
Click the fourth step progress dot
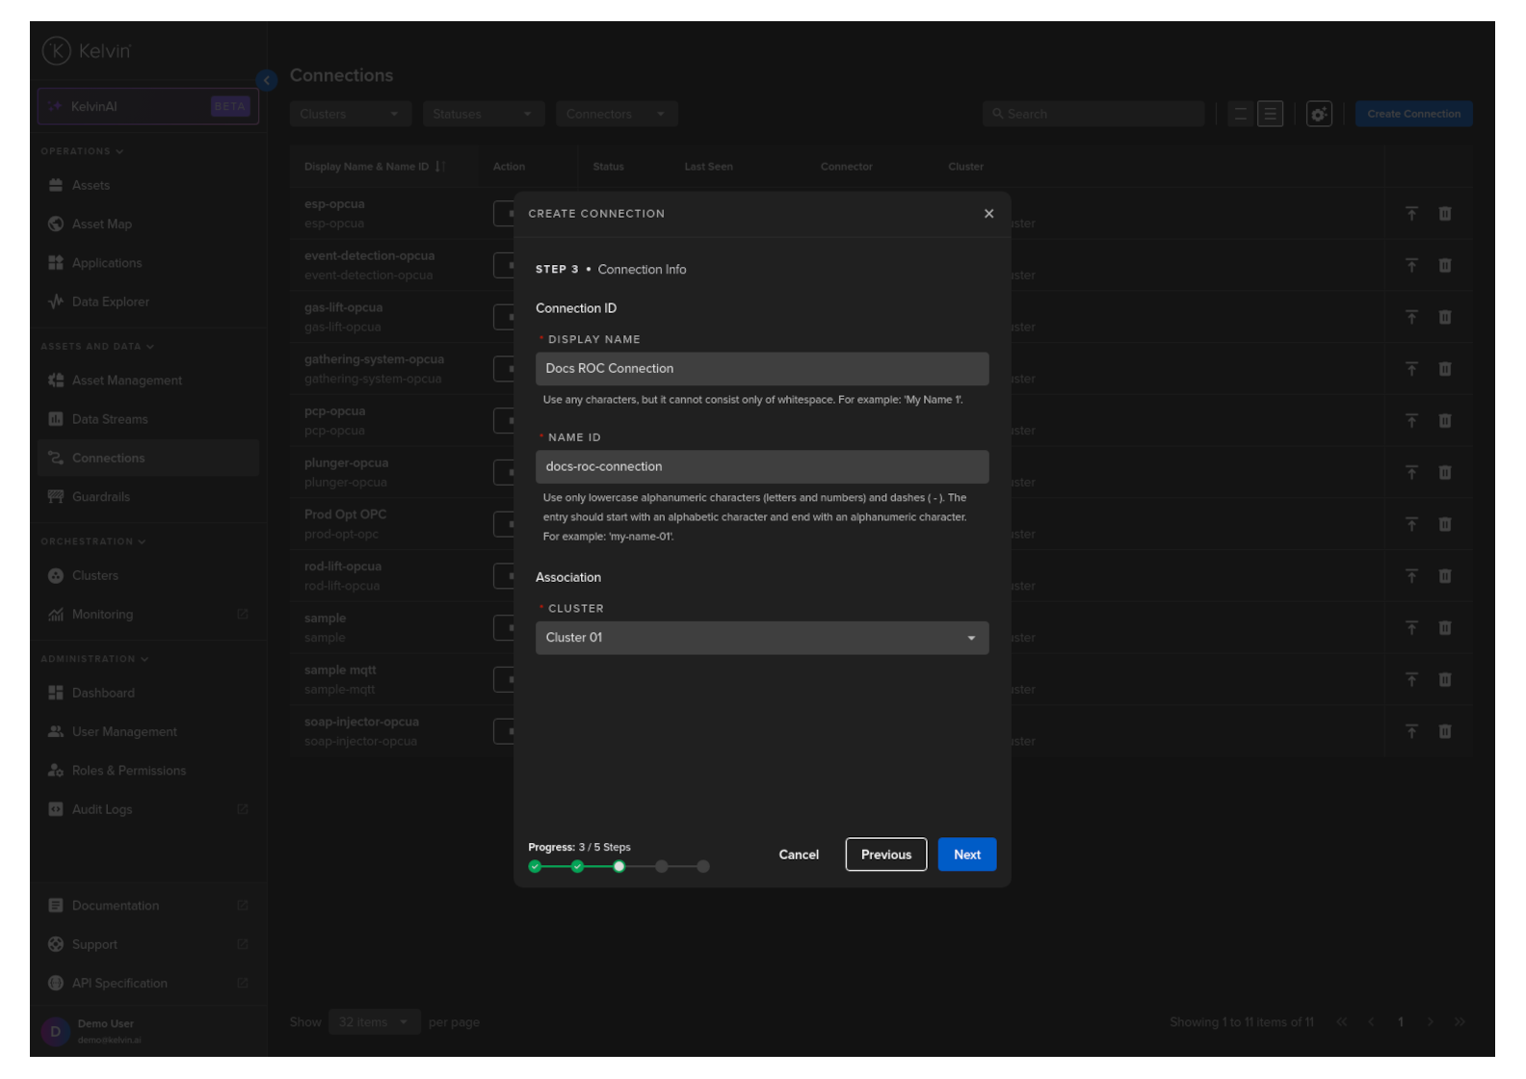click(661, 867)
